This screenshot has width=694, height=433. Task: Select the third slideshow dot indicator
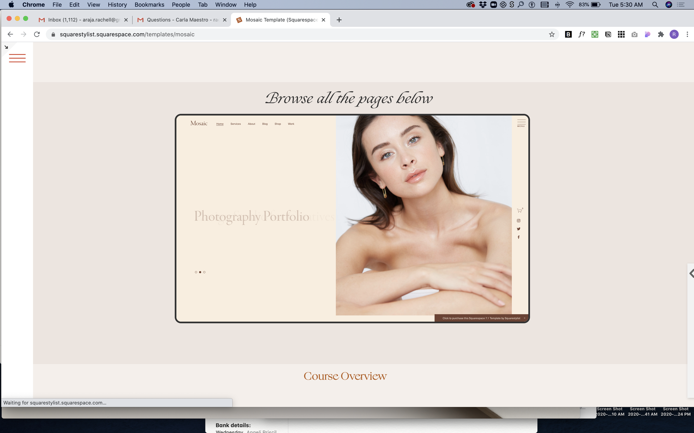[204, 272]
